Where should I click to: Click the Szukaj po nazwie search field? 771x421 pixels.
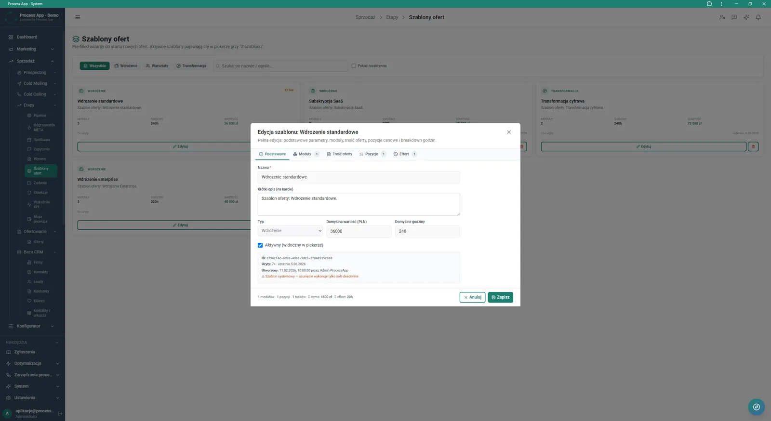[x=280, y=66]
